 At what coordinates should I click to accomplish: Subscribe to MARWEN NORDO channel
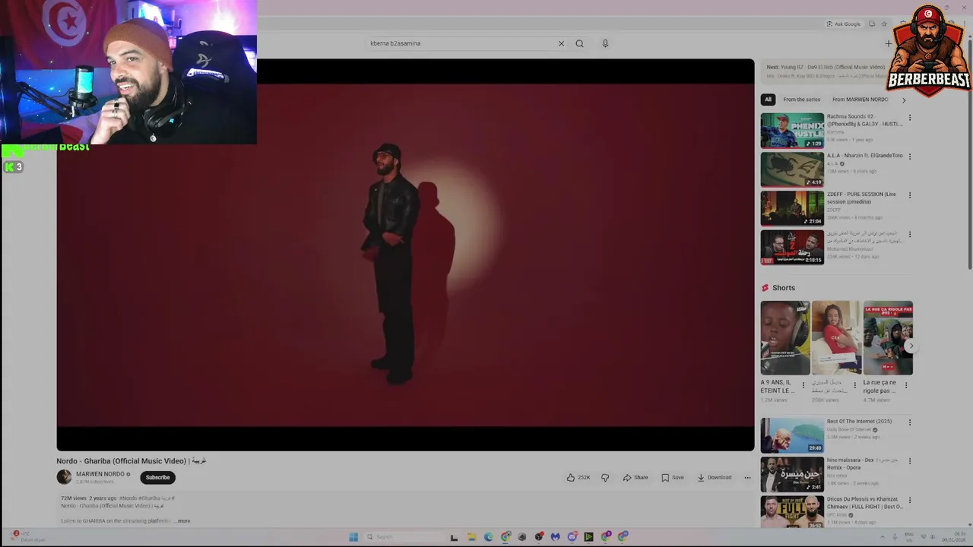tap(157, 477)
